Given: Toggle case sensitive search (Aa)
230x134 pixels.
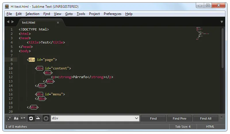Looking at the screenshot, I should 16,118.
